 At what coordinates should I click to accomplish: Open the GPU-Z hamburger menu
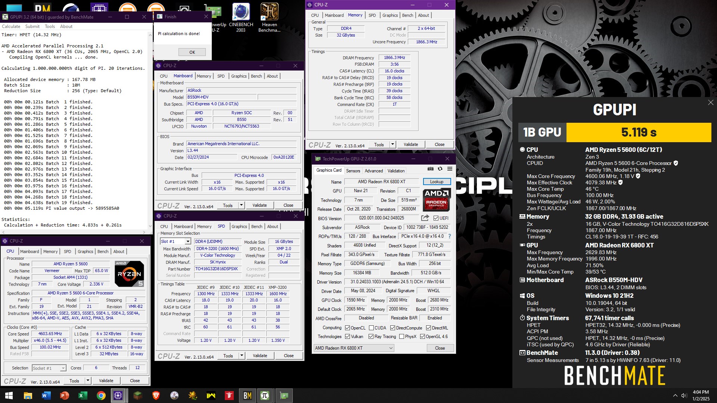coord(450,169)
